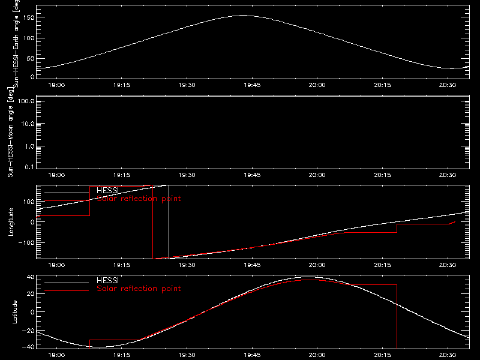Click the 0 tick on Longitude axis
480x360 pixels.
(x=32, y=222)
